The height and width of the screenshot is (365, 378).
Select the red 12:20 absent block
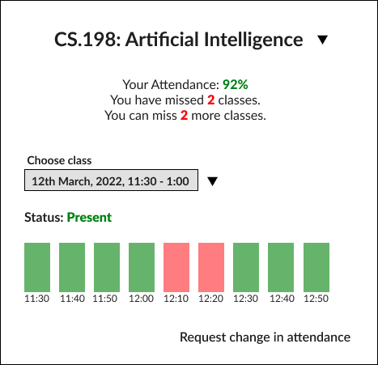click(211, 267)
